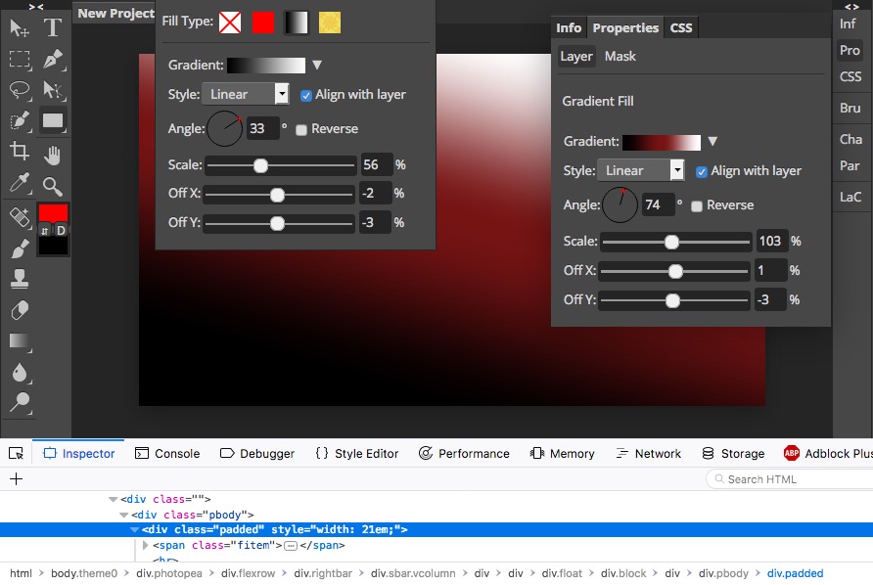Click div.padded in the breadcrumb bar
Image resolution: width=873 pixels, height=585 pixels.
(797, 572)
